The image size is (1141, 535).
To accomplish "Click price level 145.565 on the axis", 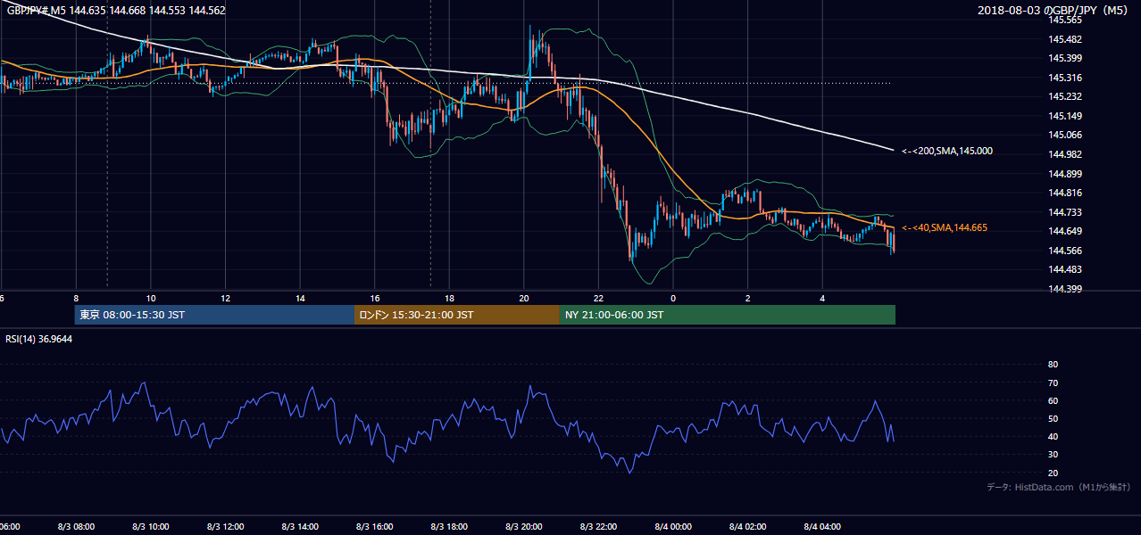I will (1064, 20).
